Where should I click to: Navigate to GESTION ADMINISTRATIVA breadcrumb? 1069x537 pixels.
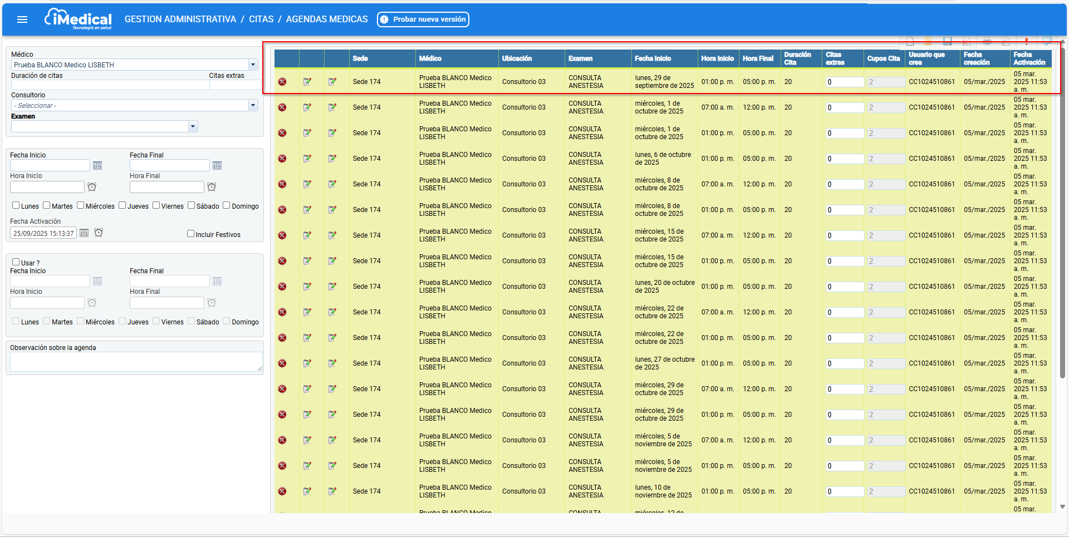tap(180, 19)
